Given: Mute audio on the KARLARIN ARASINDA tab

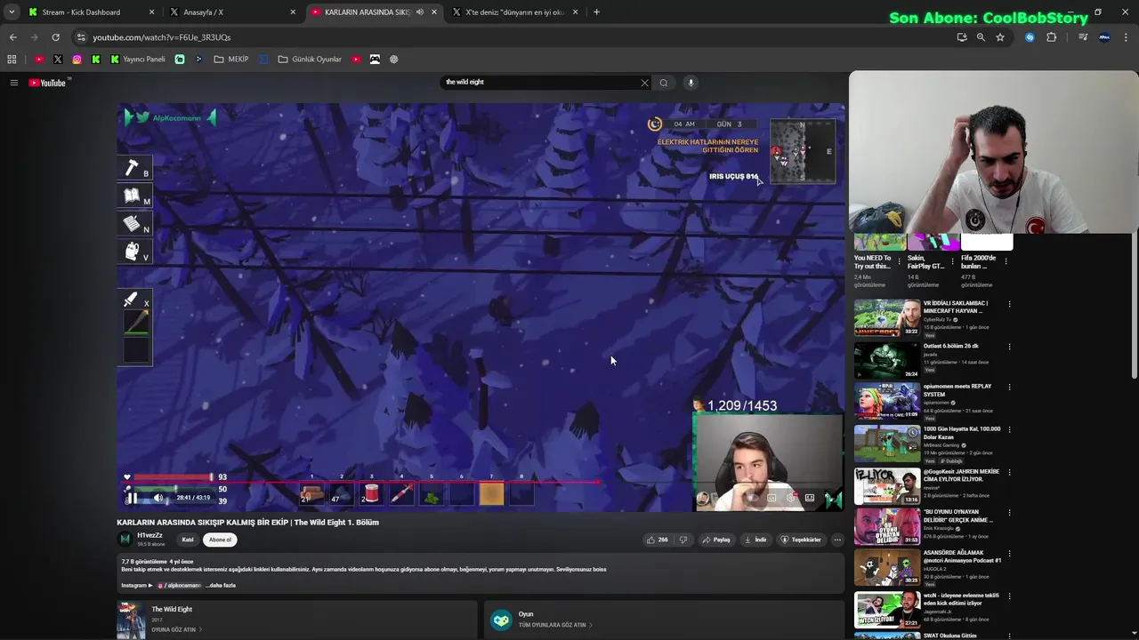Looking at the screenshot, I should 419,12.
